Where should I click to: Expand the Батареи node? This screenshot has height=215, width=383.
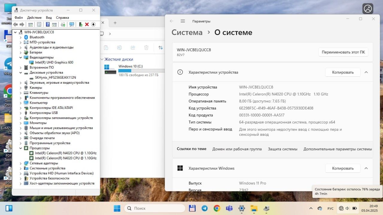pyautogui.click(x=21, y=52)
